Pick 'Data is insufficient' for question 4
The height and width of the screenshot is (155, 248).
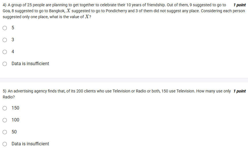pyautogui.click(x=5, y=64)
